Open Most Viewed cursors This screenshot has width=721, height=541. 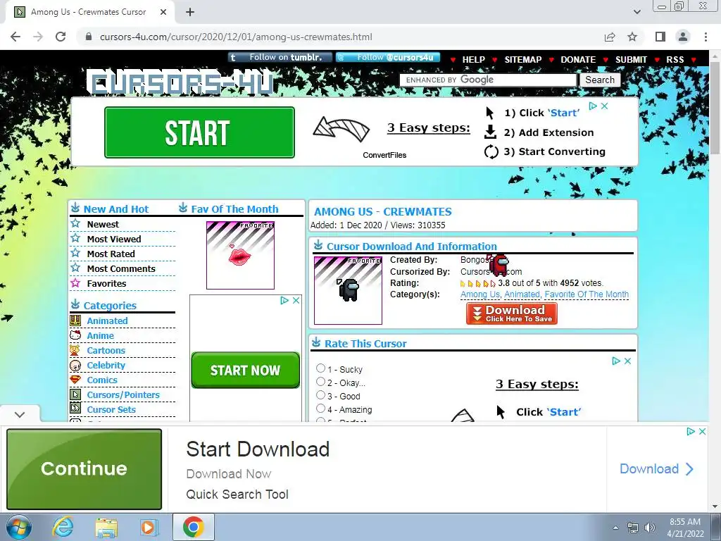(114, 240)
